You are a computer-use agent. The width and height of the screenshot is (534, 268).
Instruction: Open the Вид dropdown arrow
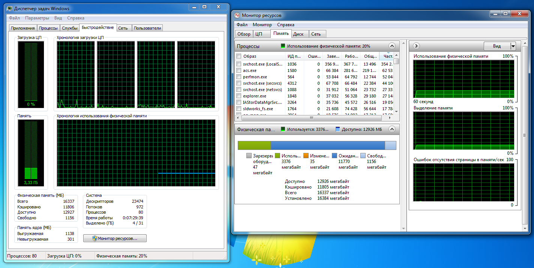(513, 46)
